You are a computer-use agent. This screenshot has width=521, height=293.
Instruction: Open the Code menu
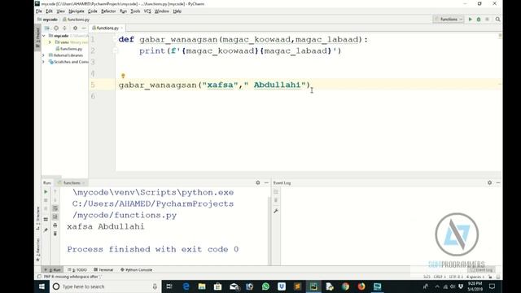[92, 11]
